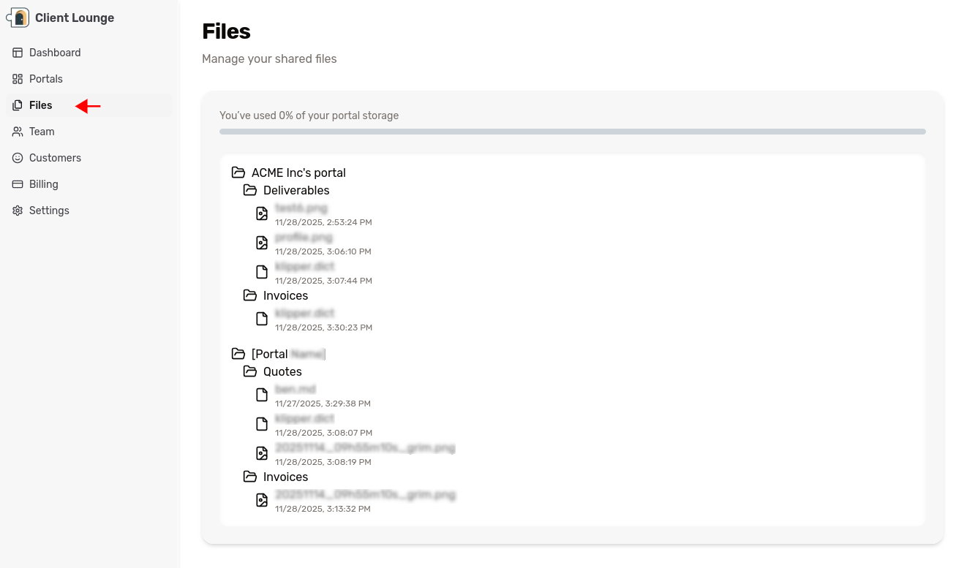Select the ben.md file entry

(296, 388)
